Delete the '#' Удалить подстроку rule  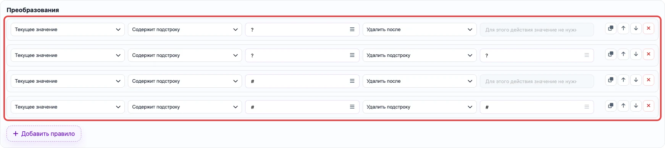coord(649,106)
